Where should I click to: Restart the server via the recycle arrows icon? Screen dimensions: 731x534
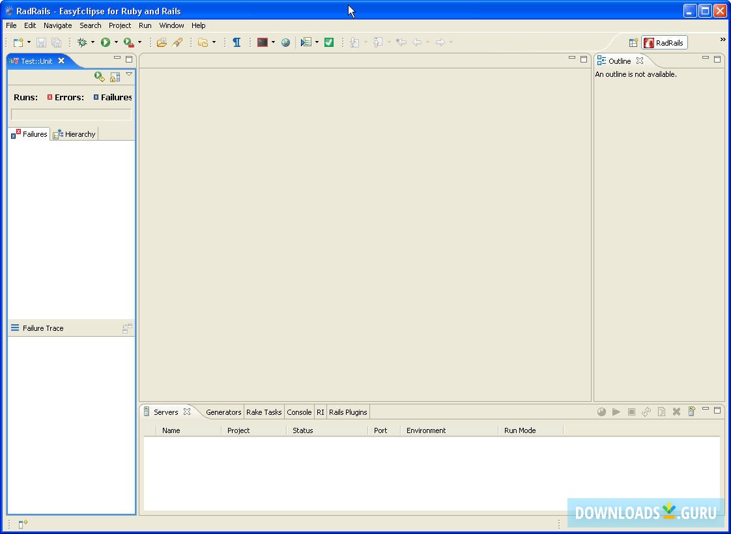[x=646, y=412]
